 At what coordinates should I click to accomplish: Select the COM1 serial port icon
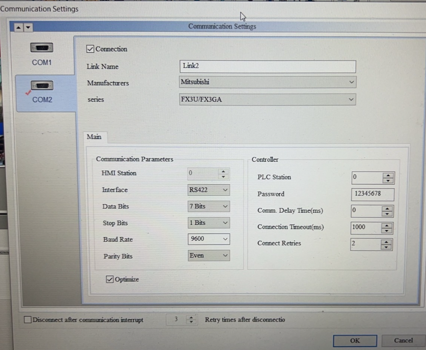coord(42,48)
